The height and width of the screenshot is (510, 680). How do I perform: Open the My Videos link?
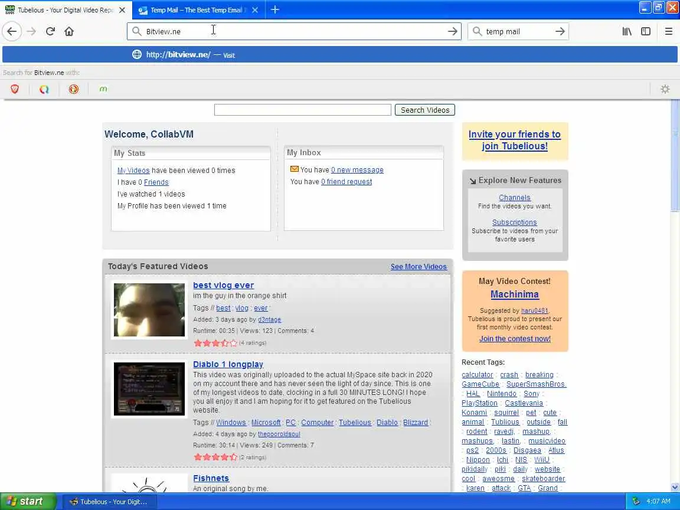[x=133, y=171]
